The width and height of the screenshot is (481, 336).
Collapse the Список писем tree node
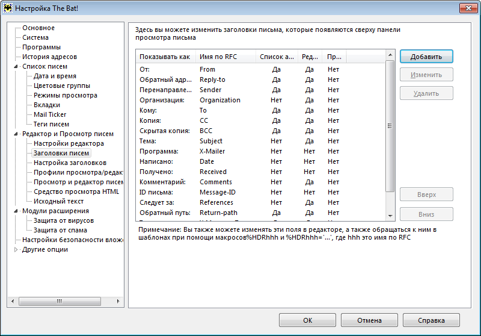coord(16,66)
